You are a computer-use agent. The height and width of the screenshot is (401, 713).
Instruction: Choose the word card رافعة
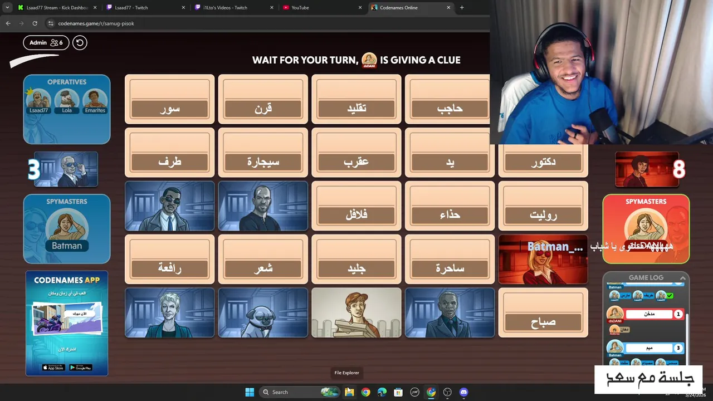coord(170,260)
